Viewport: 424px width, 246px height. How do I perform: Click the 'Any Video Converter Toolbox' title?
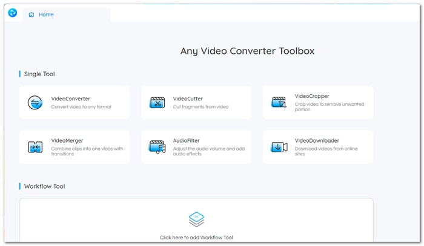pos(247,51)
